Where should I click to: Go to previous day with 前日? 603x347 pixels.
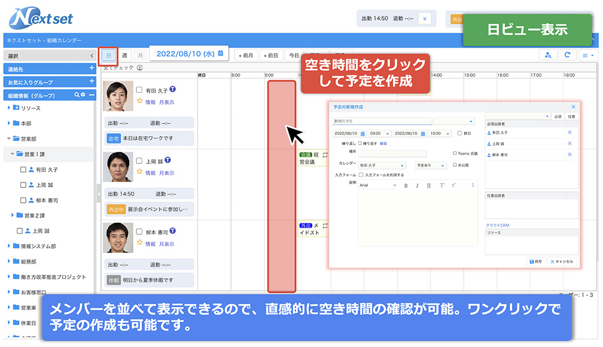(x=271, y=55)
